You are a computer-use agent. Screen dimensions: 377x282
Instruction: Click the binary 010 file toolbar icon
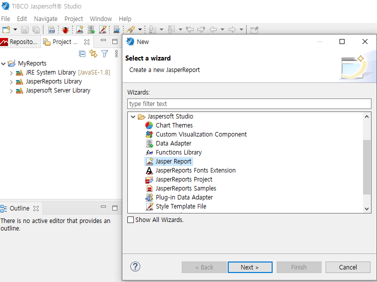coord(52,29)
